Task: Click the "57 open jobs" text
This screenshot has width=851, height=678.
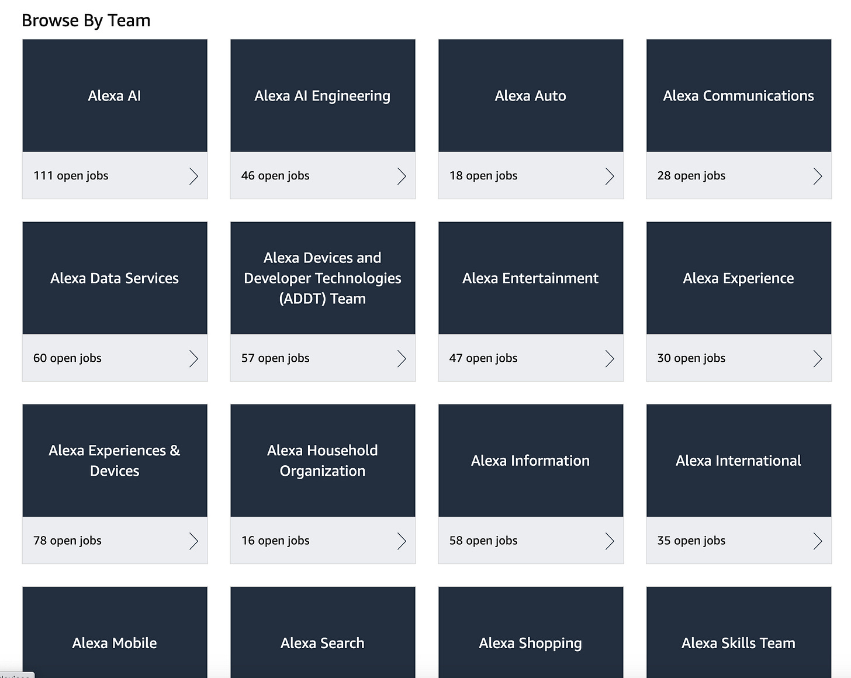Action: pyautogui.click(x=275, y=358)
